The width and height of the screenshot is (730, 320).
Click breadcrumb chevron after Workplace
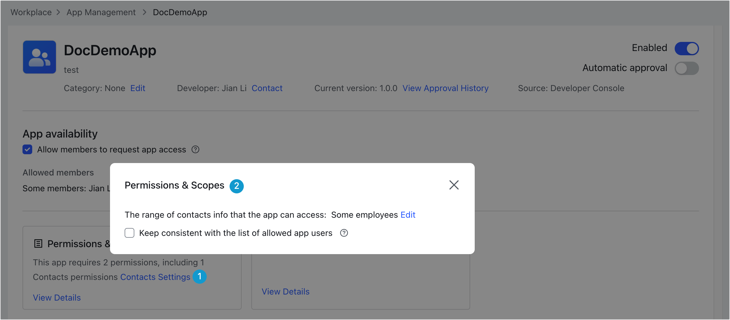59,12
